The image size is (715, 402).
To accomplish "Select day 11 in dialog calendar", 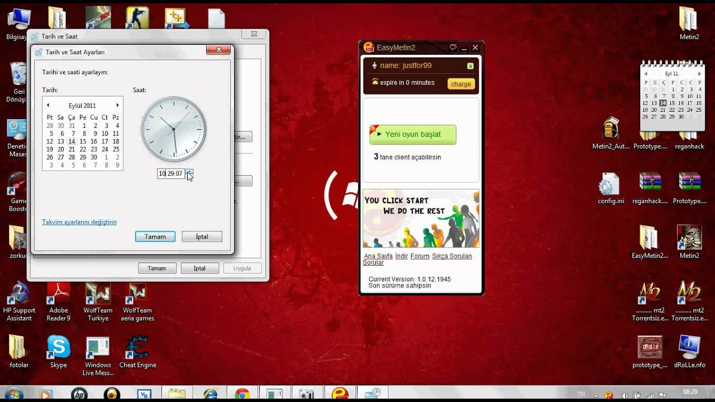I will (x=116, y=134).
